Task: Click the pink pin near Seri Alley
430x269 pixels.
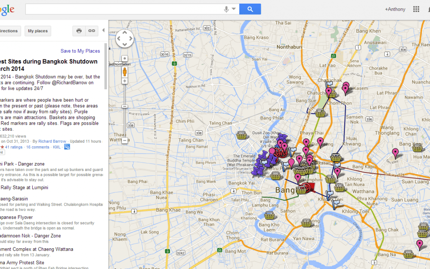Action: [395, 153]
